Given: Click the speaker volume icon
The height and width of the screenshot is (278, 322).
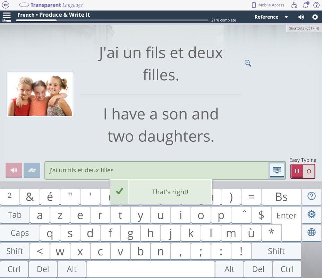Looking at the screenshot, I should tap(301, 17).
